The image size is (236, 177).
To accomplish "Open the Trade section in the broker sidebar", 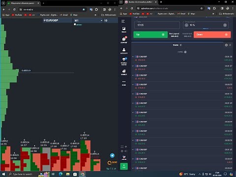I will pos(124,29).
